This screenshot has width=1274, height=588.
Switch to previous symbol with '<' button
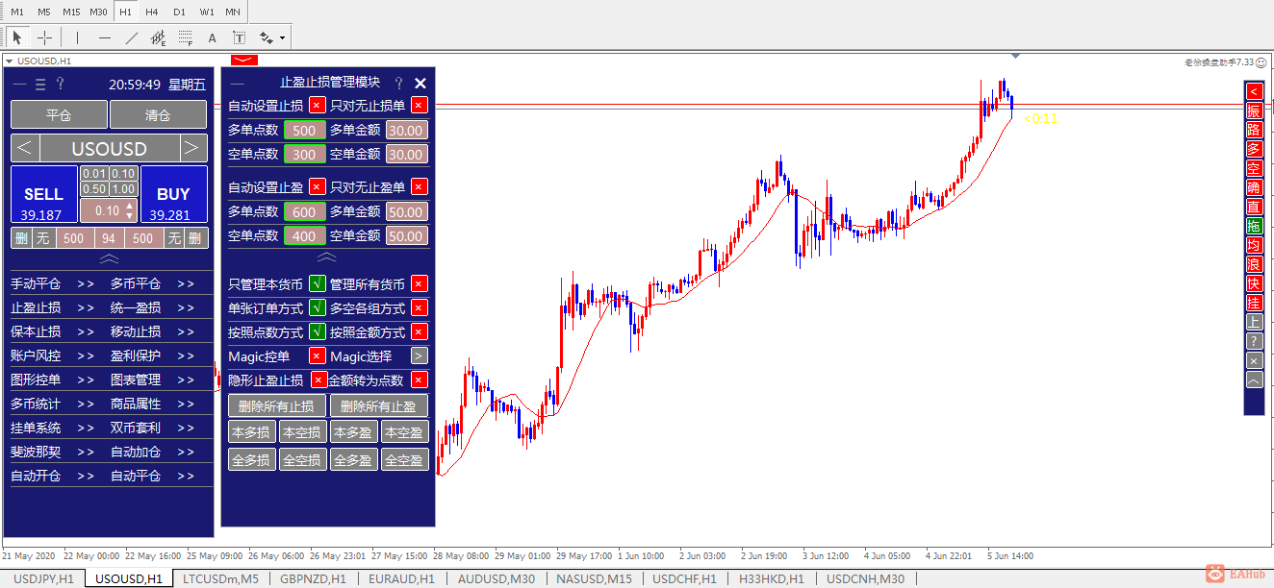point(25,149)
